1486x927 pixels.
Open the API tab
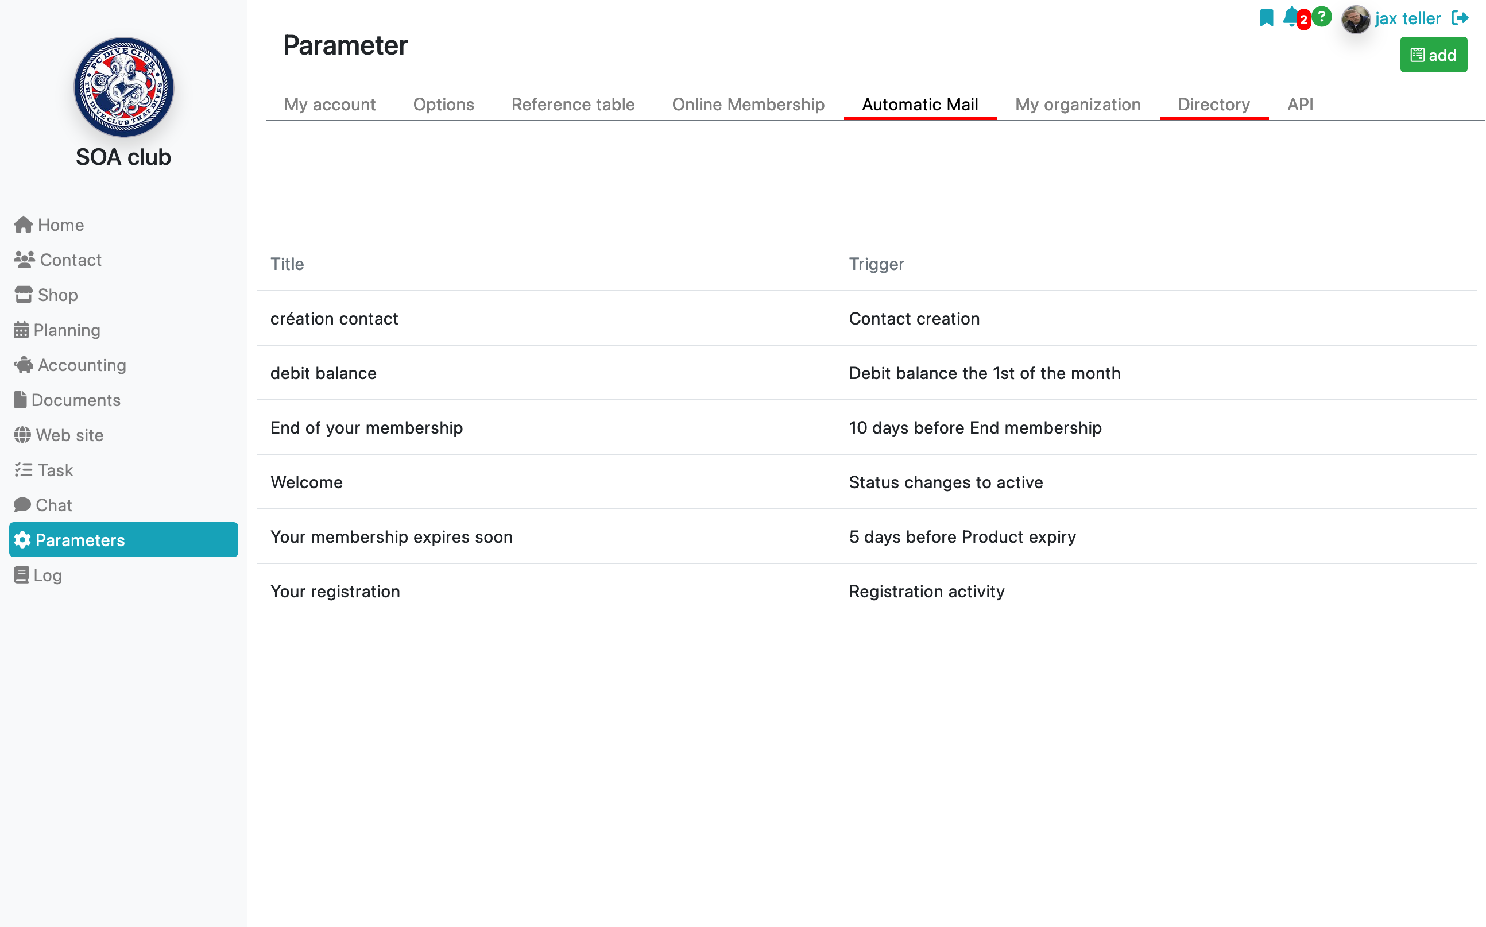tap(1300, 104)
